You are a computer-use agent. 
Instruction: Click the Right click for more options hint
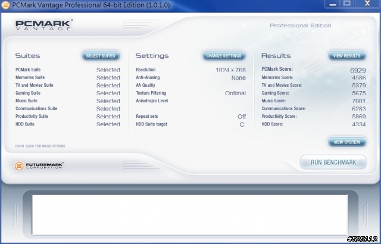[40, 146]
